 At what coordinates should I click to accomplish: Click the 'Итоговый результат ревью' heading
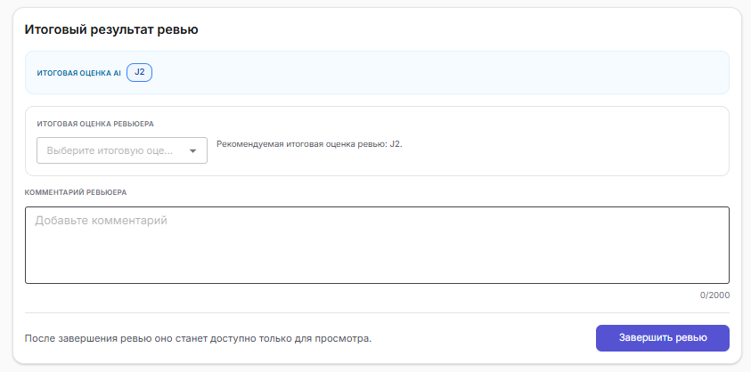click(111, 29)
